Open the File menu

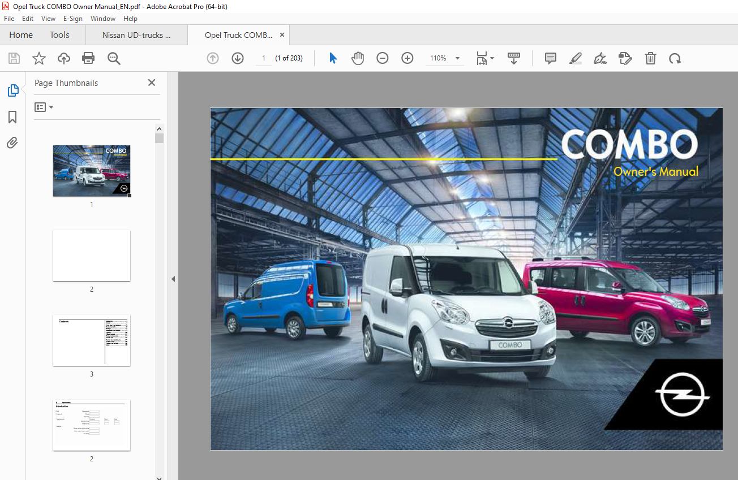(x=9, y=19)
